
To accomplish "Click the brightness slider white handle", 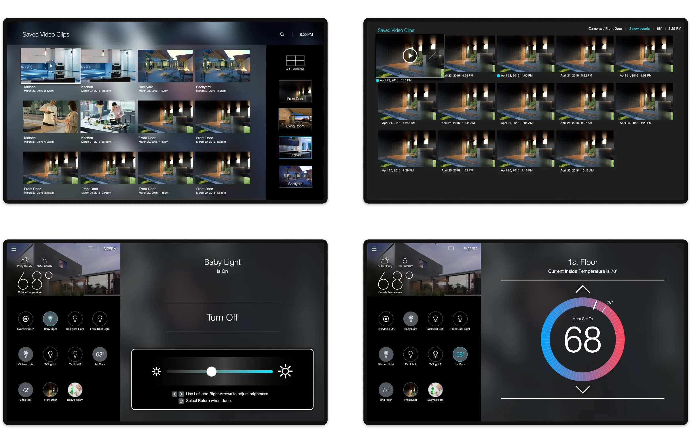I will 211,371.
